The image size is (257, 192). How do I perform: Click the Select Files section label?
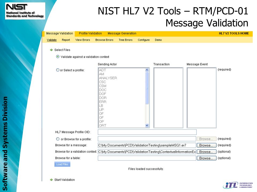pyautogui.click(x=62, y=50)
